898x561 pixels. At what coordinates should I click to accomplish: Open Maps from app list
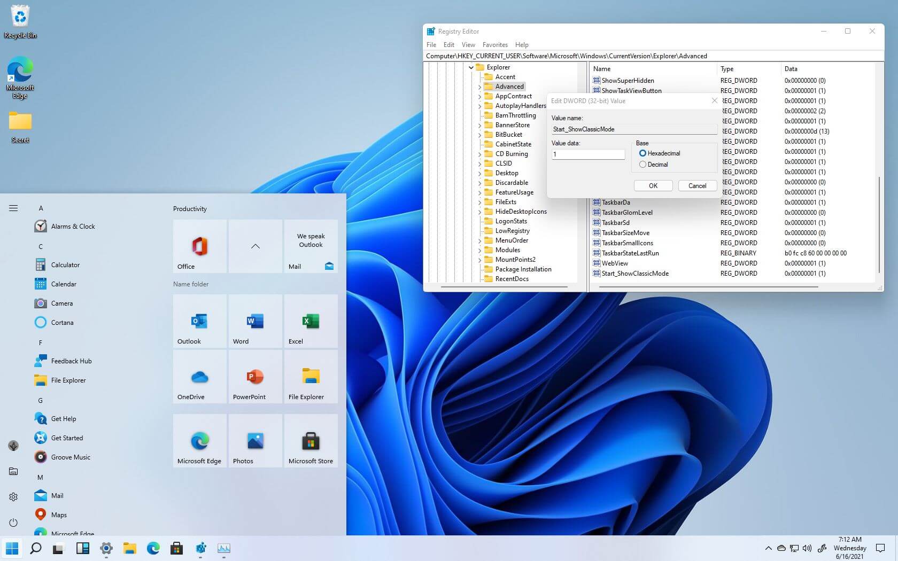click(51, 515)
